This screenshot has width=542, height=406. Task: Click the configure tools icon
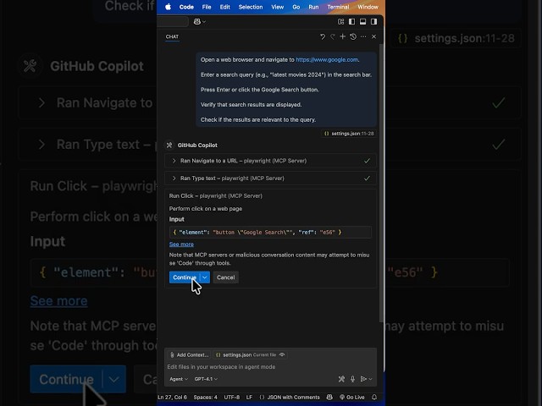click(341, 379)
